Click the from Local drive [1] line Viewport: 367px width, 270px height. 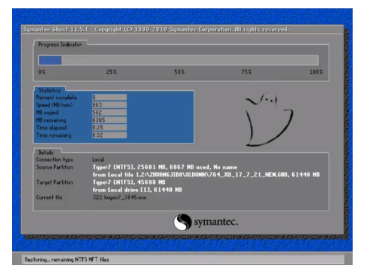click(x=137, y=190)
